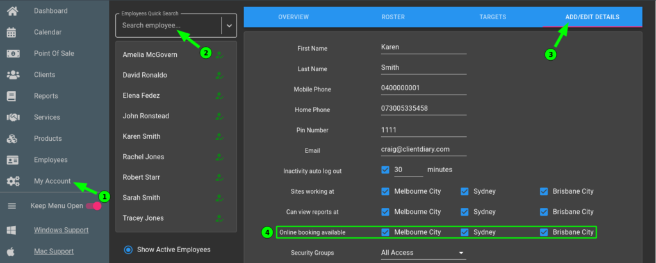656x263 pixels.
Task: Open Dashboard from the sidebar menu
Action: click(51, 11)
